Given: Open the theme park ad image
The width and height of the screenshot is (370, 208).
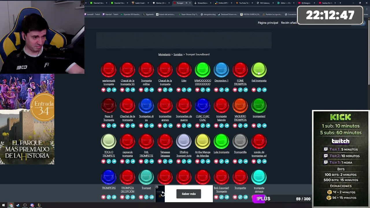Looking at the screenshot, I should tap(27, 119).
